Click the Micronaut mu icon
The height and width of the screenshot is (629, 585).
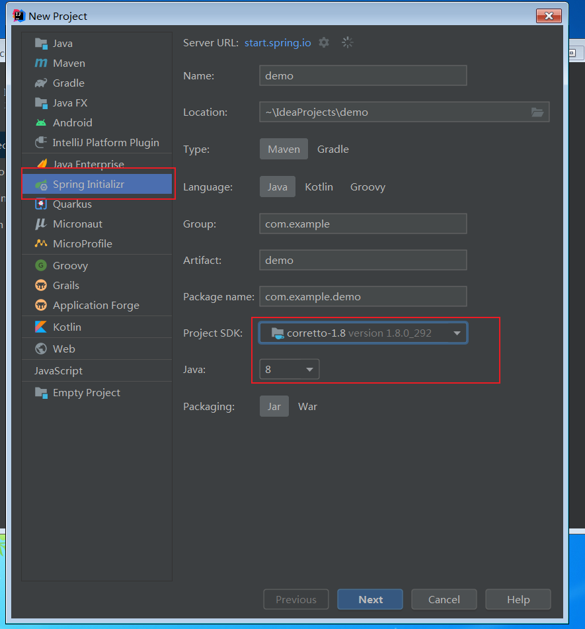pos(41,224)
